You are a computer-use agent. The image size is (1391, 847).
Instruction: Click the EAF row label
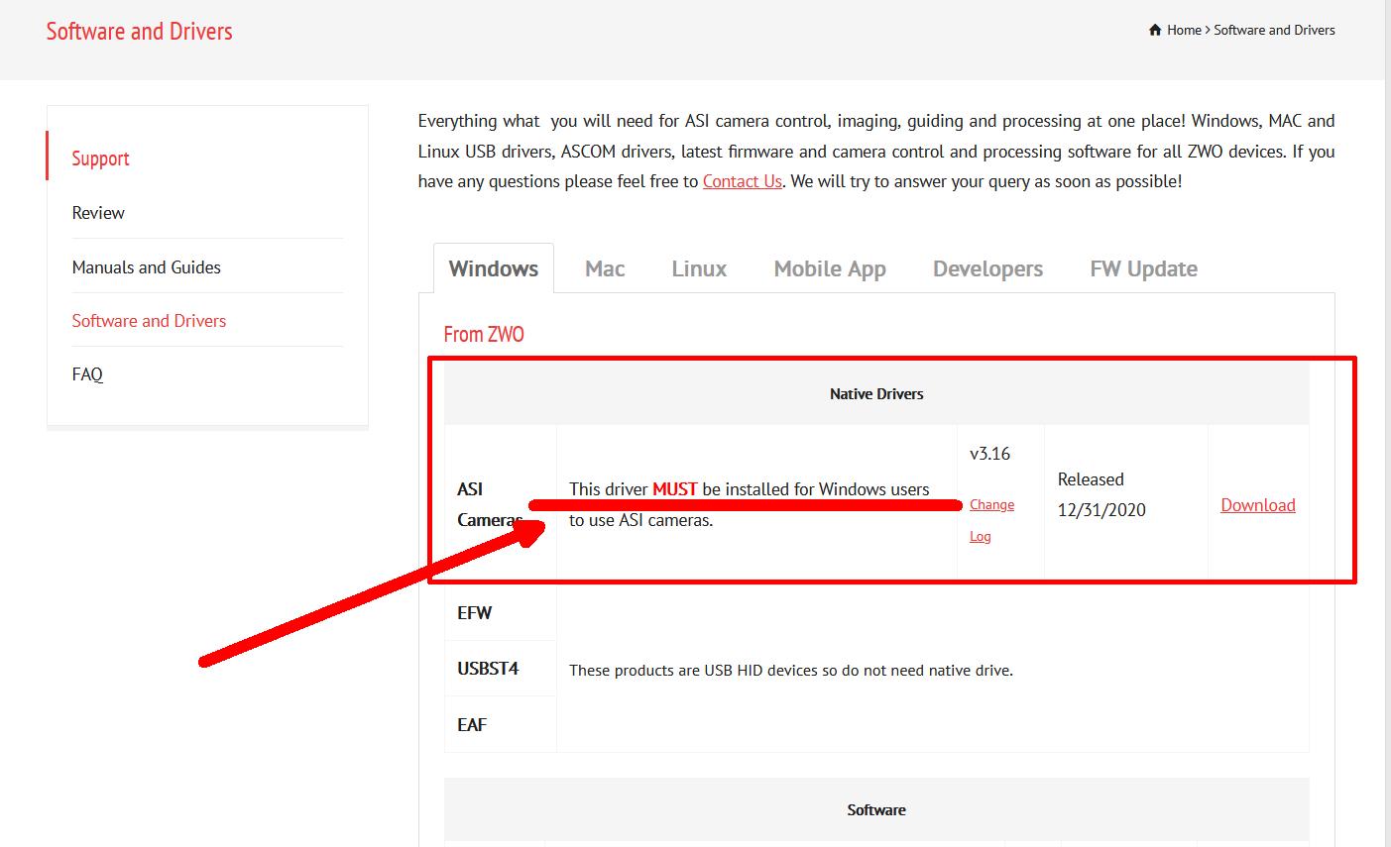tap(472, 724)
